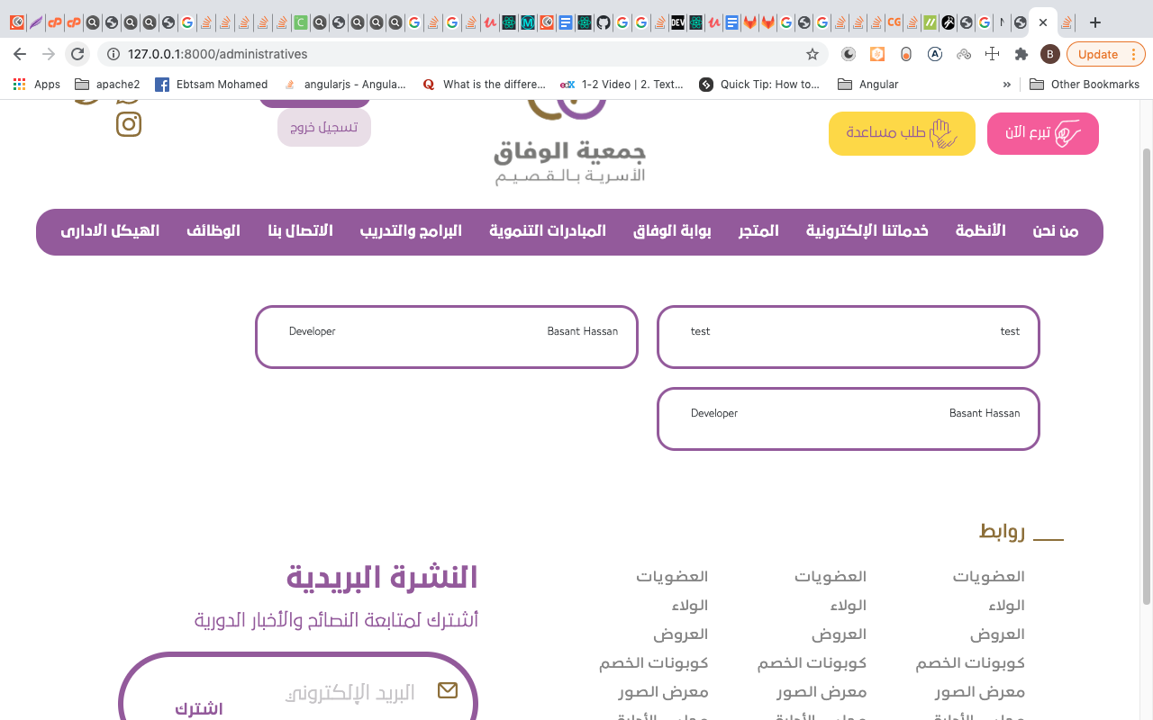
Task: Open the browser profile avatar 'B'
Action: (x=1049, y=54)
